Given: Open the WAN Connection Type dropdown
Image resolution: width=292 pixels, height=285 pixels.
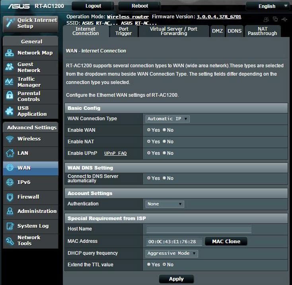Looking at the screenshot, I should tap(167, 119).
